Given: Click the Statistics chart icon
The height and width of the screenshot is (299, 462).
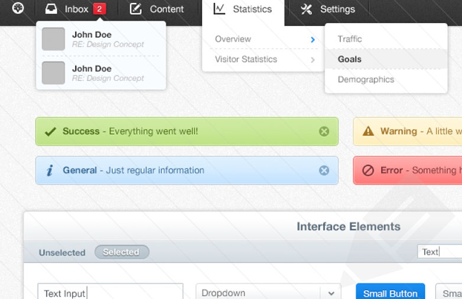Looking at the screenshot, I should (219, 9).
